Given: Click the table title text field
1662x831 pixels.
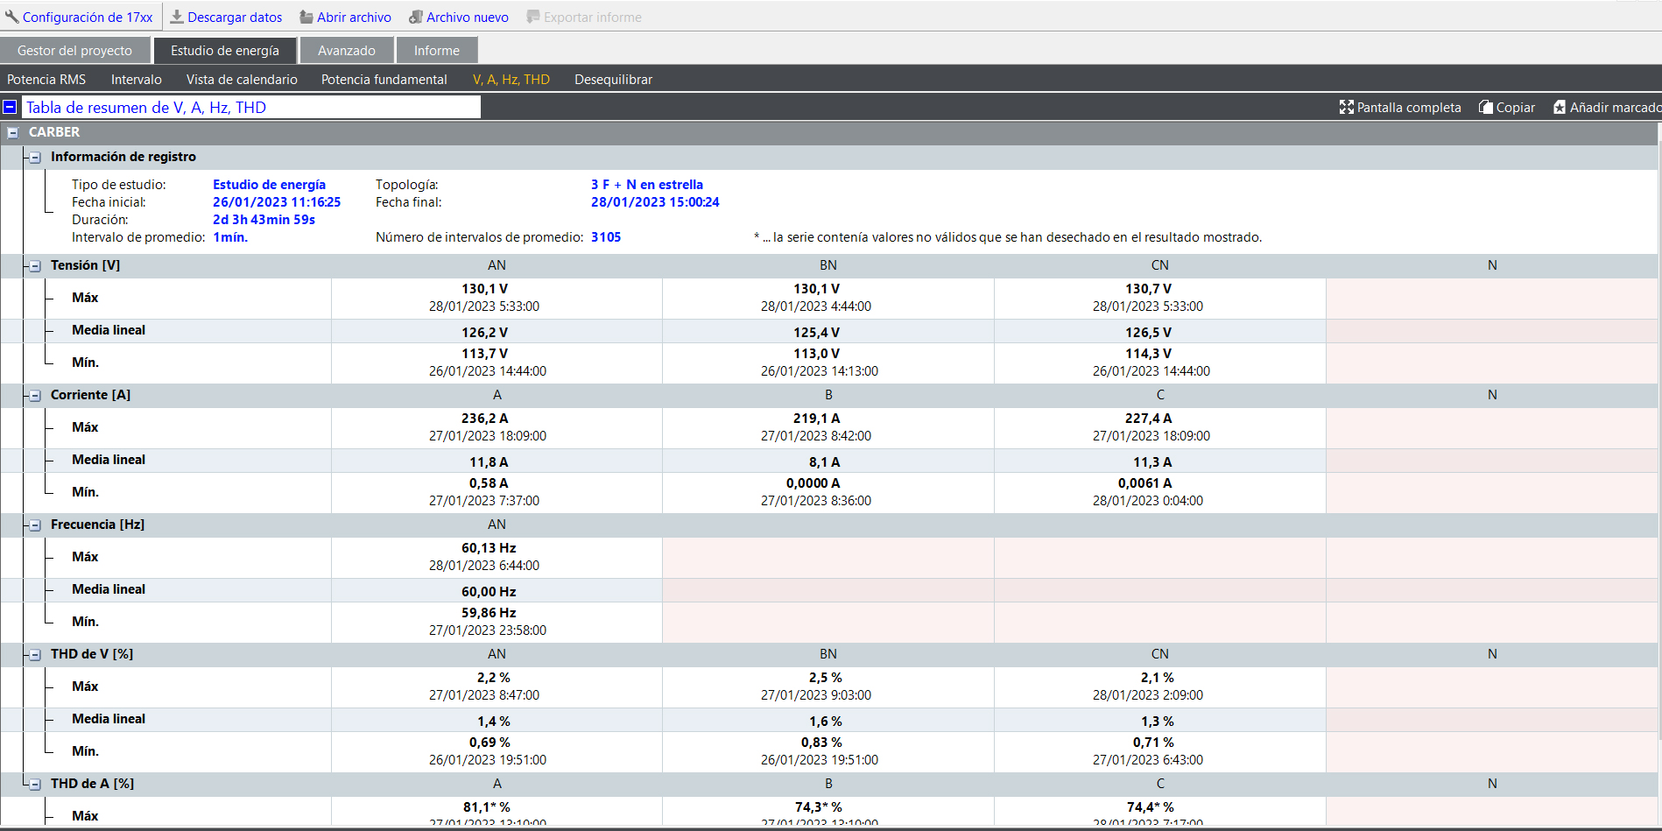Looking at the screenshot, I should (x=251, y=107).
